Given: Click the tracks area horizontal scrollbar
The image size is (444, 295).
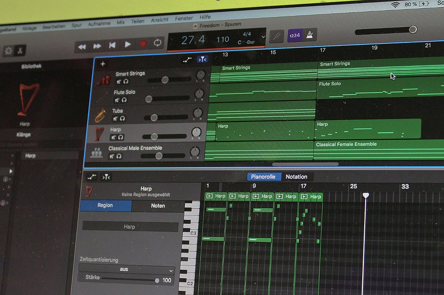Looking at the screenshot, I should tap(305, 164).
